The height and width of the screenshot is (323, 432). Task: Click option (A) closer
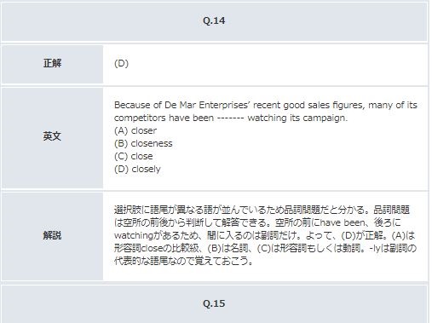click(x=135, y=130)
